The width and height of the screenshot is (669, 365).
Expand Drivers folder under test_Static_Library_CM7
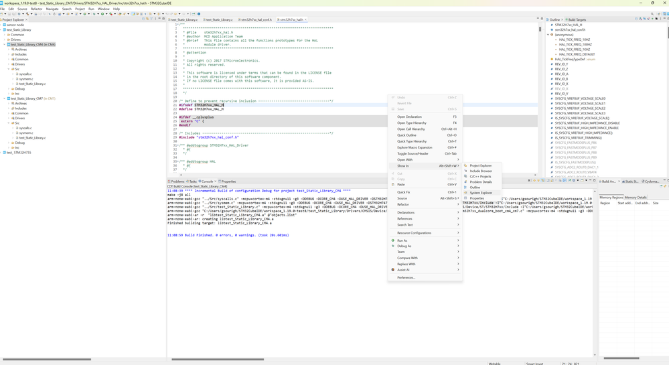(9, 119)
